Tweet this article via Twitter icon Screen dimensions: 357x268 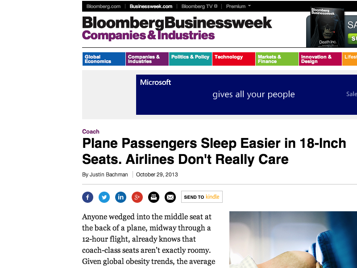pos(104,197)
